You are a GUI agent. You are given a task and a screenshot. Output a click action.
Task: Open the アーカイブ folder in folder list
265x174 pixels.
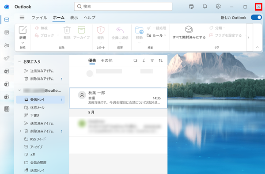pos(41,147)
